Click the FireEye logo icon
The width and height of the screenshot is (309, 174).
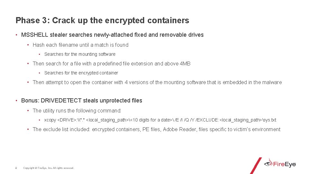[x=268, y=164]
